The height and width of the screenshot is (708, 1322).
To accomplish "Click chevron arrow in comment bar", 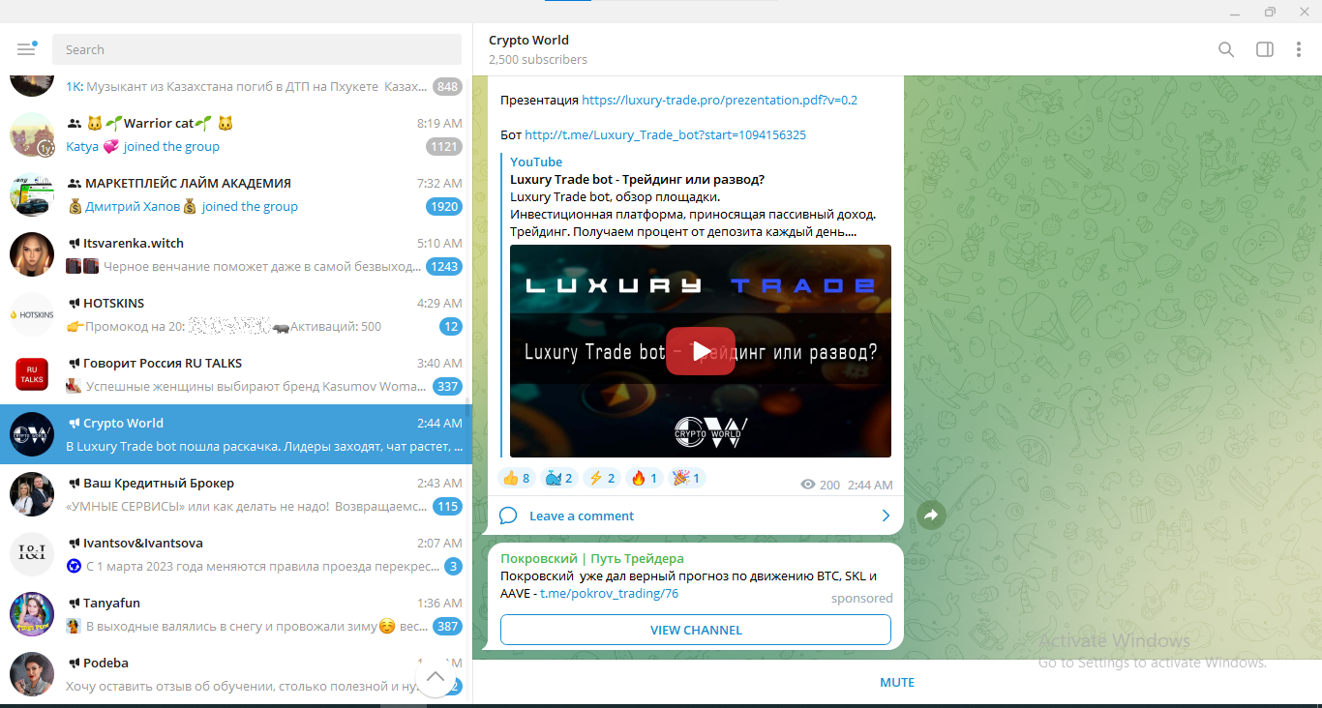I will 886,516.
